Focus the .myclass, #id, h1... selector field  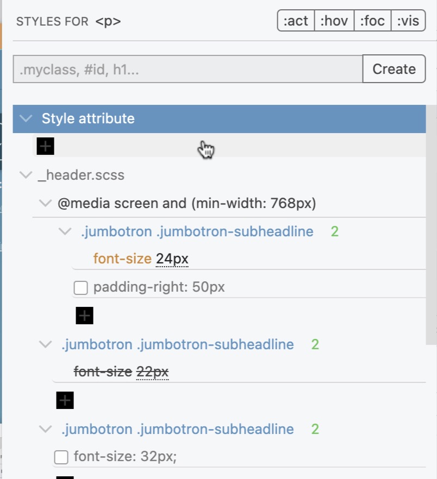(188, 69)
